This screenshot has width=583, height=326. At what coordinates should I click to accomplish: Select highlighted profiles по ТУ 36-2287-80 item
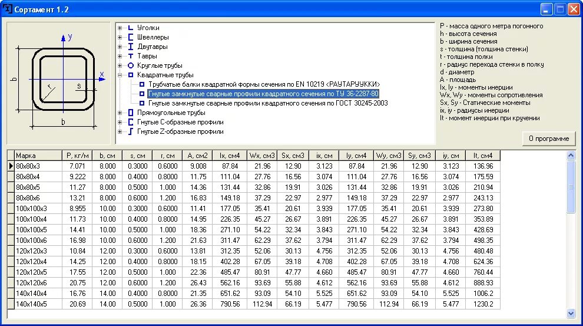263,94
